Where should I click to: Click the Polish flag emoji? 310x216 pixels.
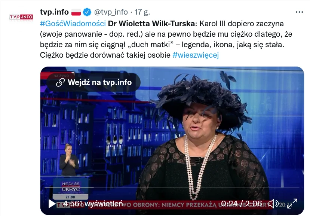click(x=76, y=12)
